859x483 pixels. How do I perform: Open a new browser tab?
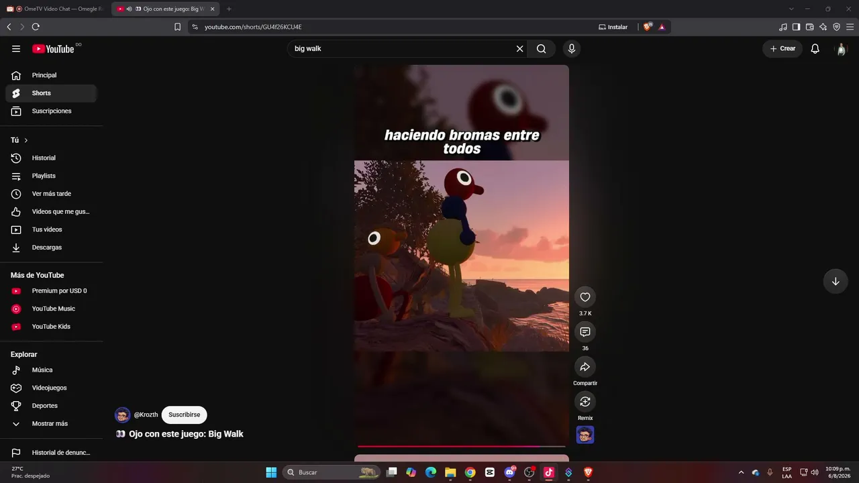coord(229,9)
